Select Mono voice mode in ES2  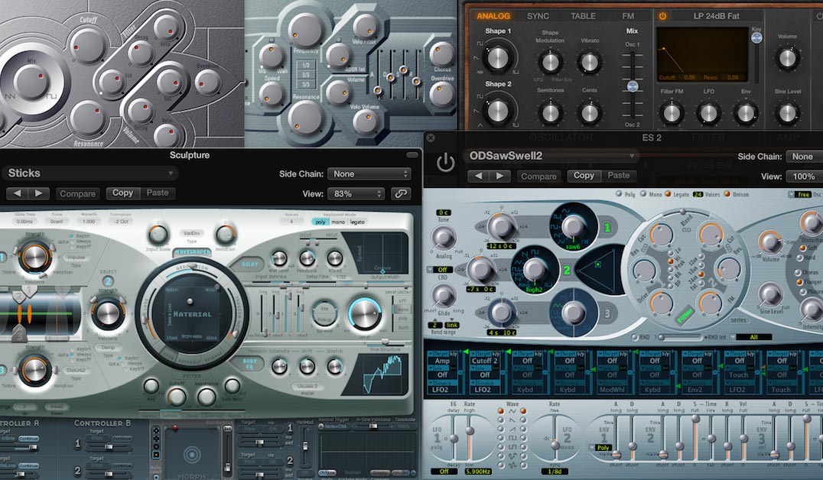[643, 194]
